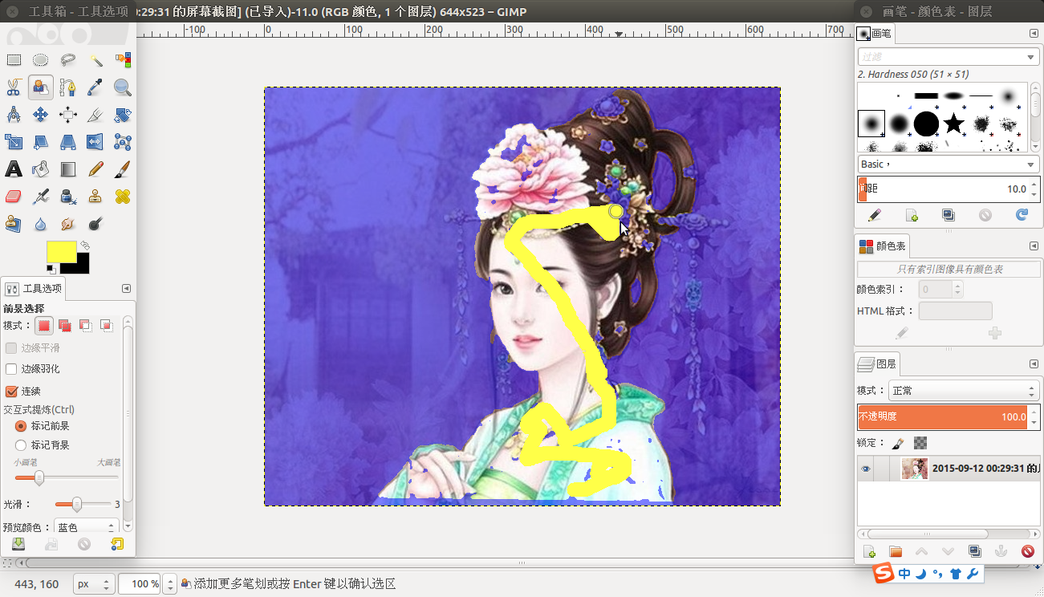Screen dimensions: 1044x597
Task: Switch to the 颜色表 tab
Action: 883,246
